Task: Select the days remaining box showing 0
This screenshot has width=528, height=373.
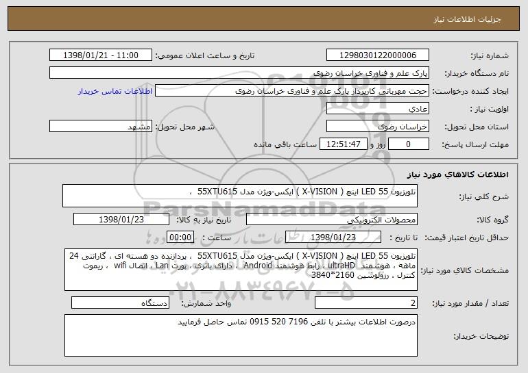Action: (409, 144)
